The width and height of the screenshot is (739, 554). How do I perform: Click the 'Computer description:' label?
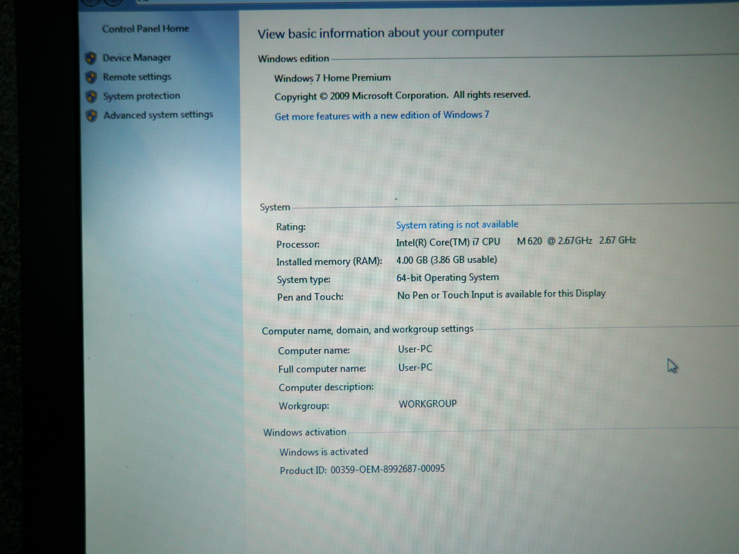326,387
